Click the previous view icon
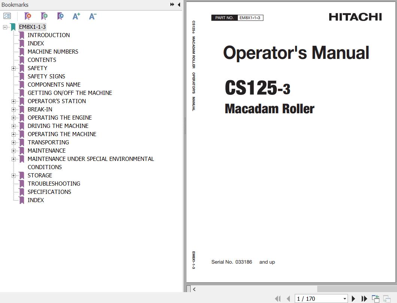Image resolution: width=397 pixels, height=303 pixels. point(375,298)
